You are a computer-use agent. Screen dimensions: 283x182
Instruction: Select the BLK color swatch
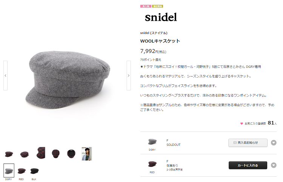point(34,171)
